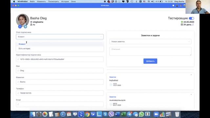210x118 pixels.
Task: Select Есть интерес option in the dropdown list
Action: coord(60,49)
